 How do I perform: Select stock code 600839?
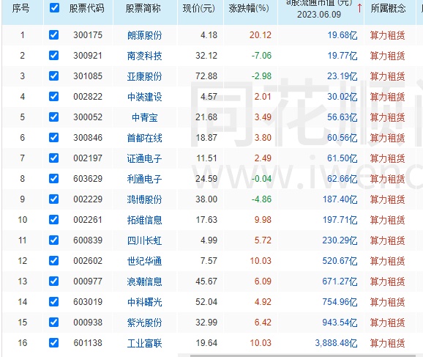pos(88,240)
